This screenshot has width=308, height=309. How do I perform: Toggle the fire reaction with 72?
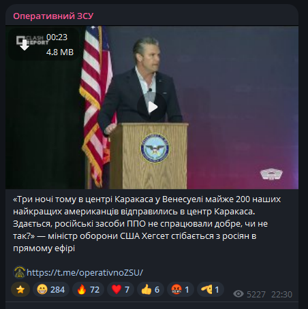point(88,289)
